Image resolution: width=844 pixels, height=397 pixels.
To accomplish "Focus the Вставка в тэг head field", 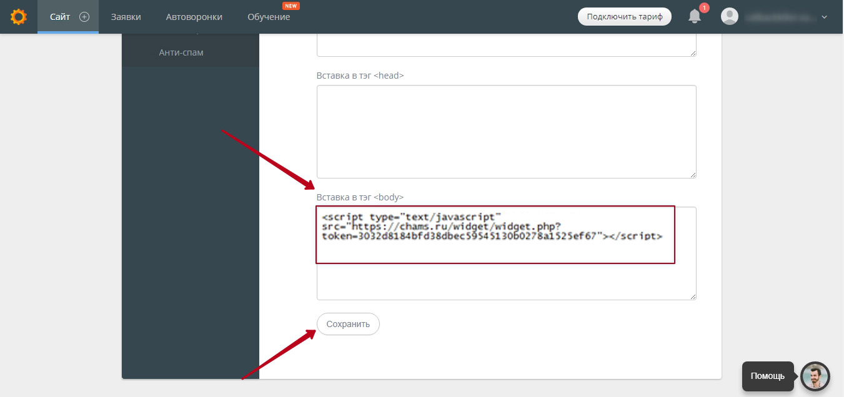I will (506, 131).
